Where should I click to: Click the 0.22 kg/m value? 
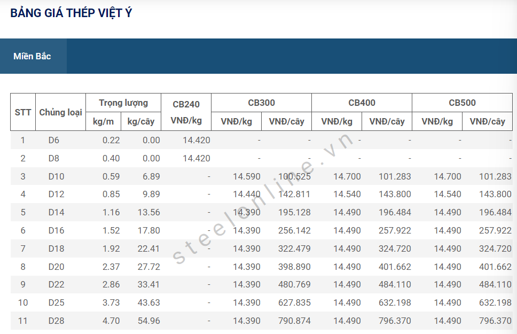click(111, 140)
